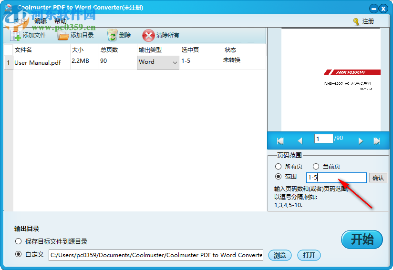Click the Open (打开) output folder button
The width and height of the screenshot is (393, 270).
pos(309,255)
